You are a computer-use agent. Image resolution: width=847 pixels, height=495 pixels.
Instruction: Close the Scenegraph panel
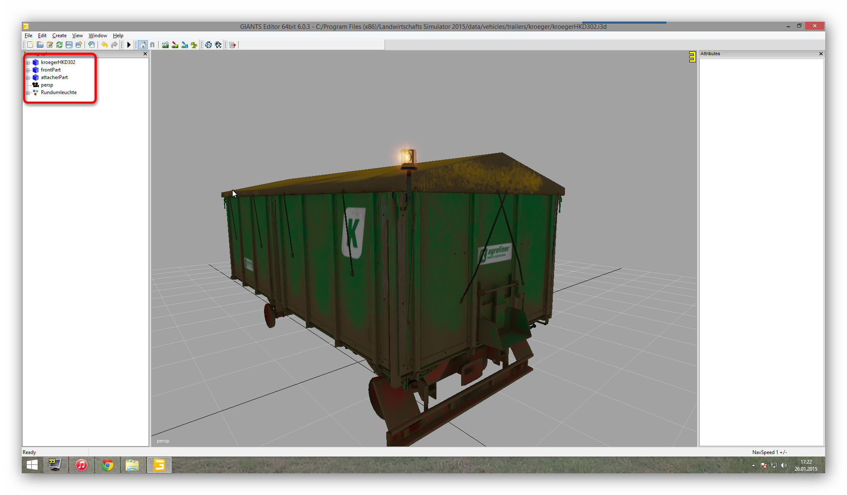coord(145,54)
